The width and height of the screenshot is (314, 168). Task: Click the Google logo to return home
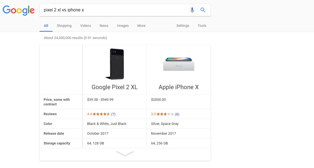[18, 10]
